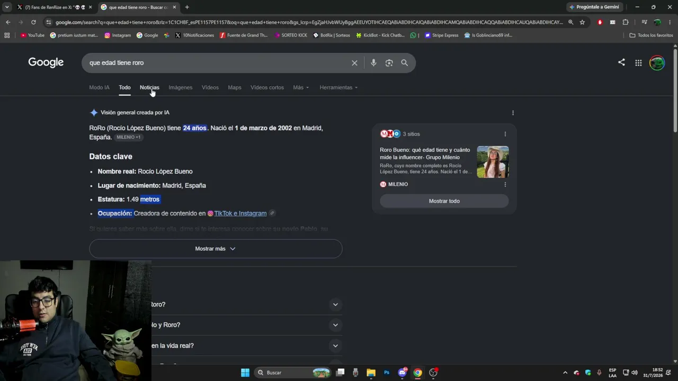Reload the Google search page

coord(33,22)
